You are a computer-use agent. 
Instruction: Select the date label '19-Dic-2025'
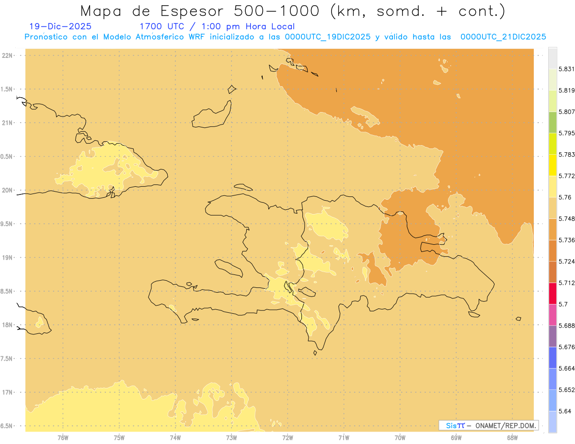pyautogui.click(x=60, y=27)
